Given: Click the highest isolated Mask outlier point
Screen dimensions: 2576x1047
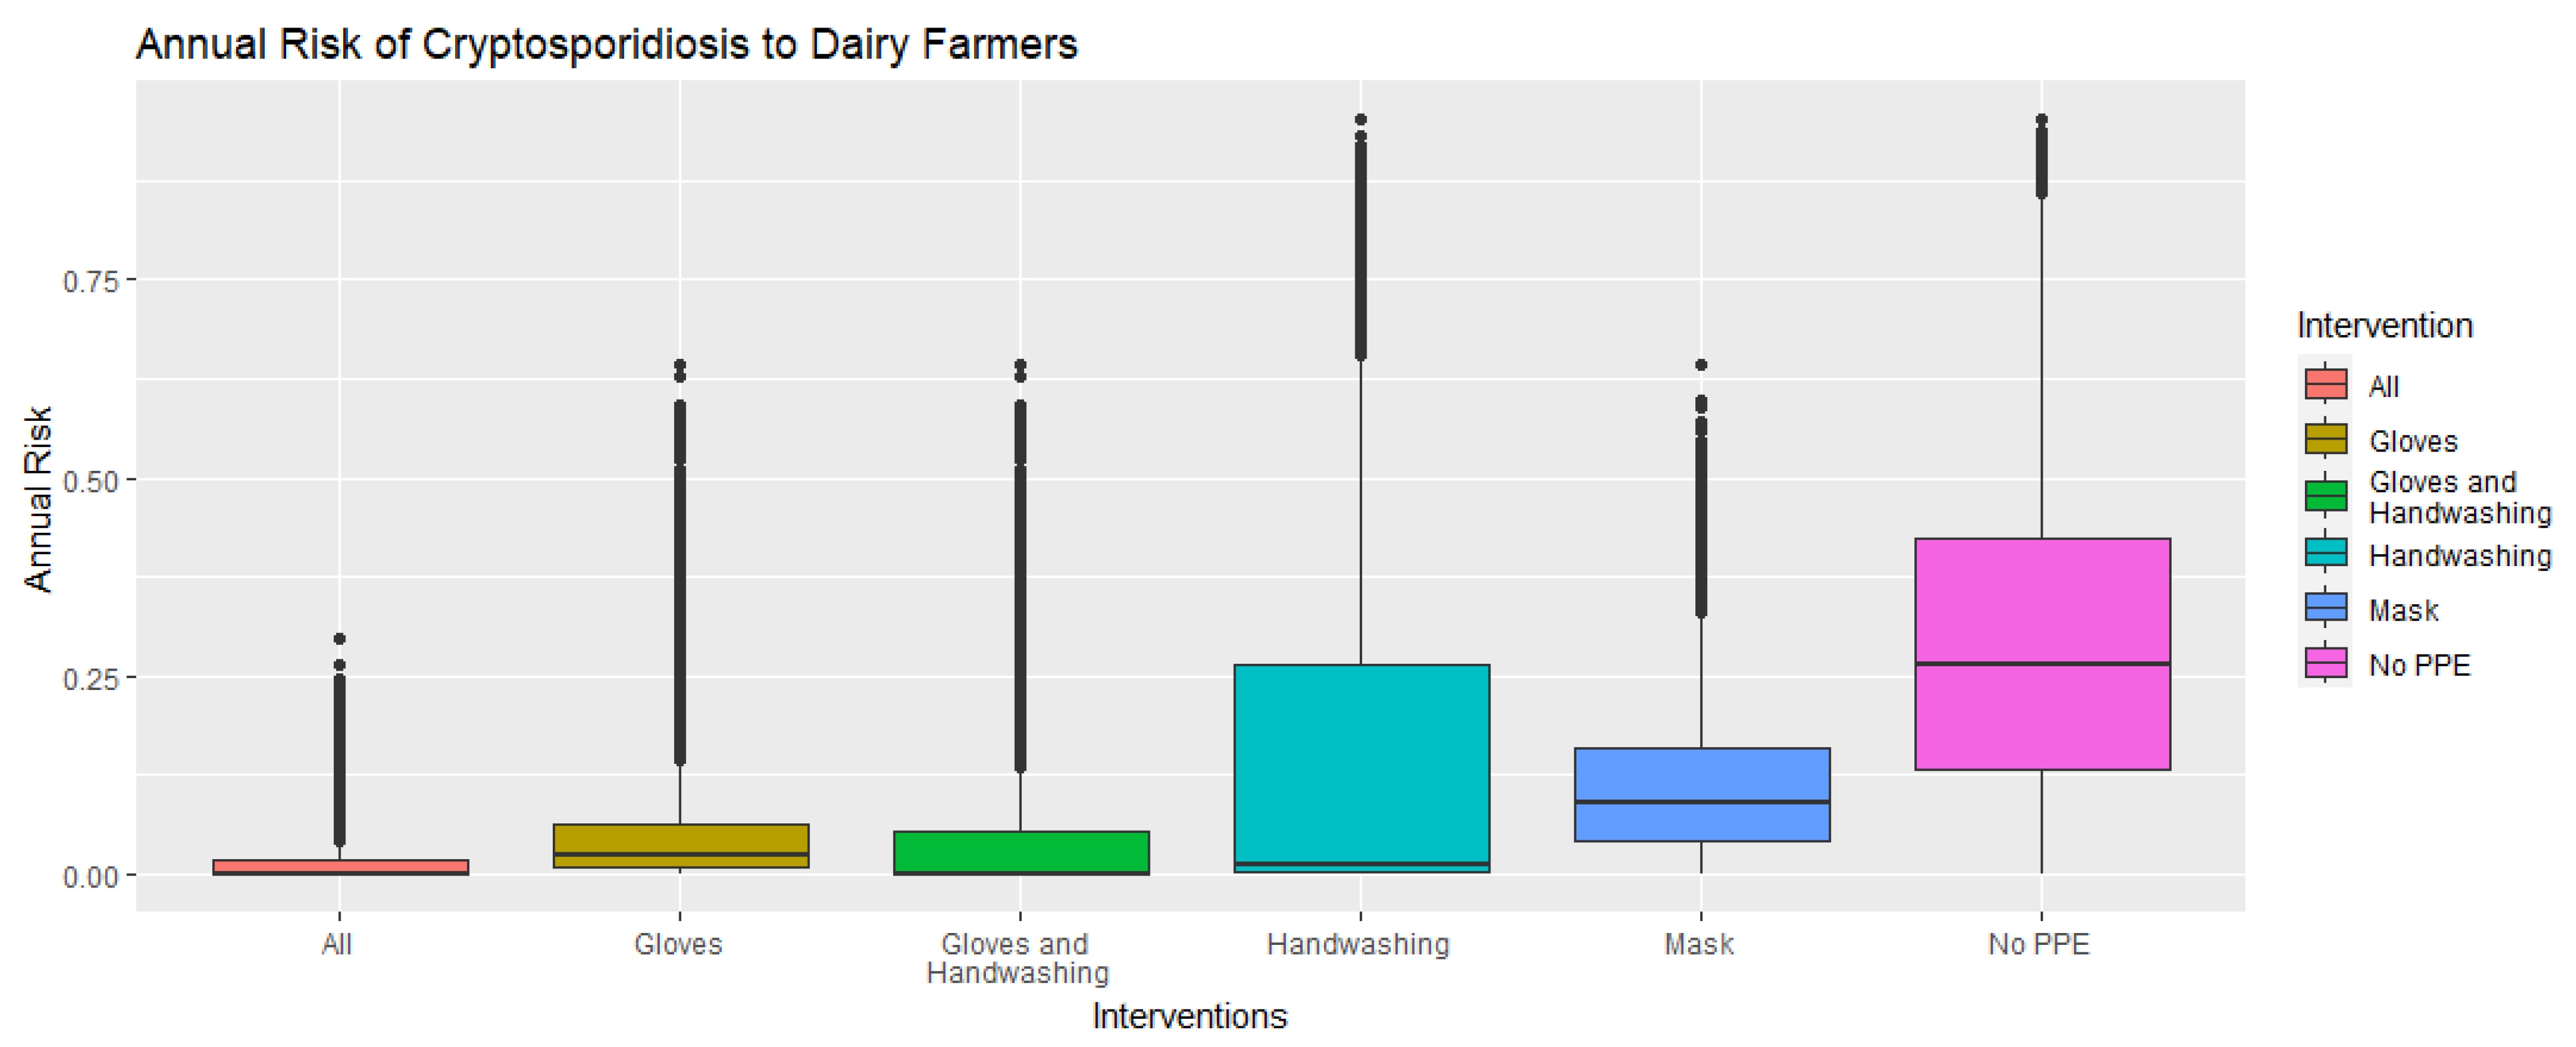Looking at the screenshot, I should 1701,365.
